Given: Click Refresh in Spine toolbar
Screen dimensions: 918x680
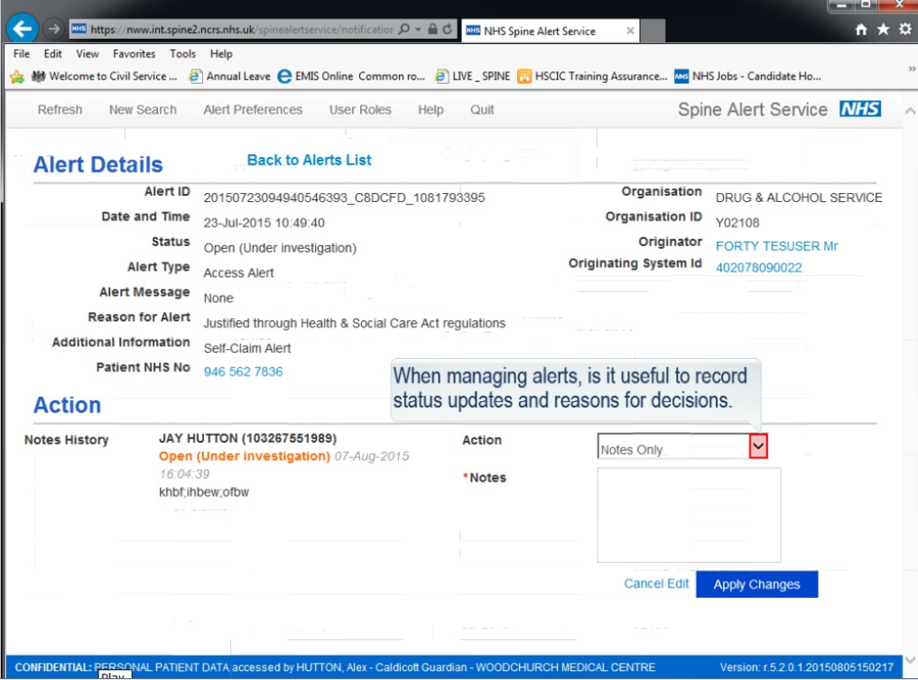Looking at the screenshot, I should pyautogui.click(x=60, y=109).
